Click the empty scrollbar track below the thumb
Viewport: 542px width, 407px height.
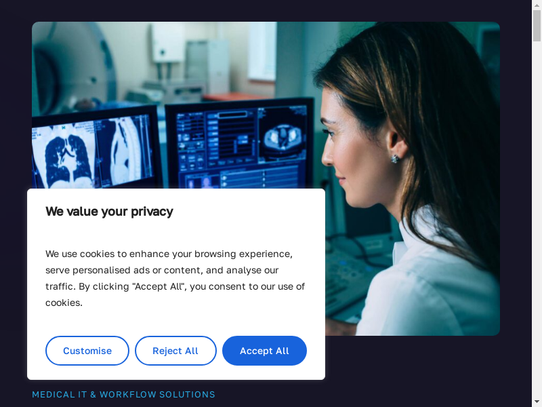pyautogui.click(x=537, y=225)
